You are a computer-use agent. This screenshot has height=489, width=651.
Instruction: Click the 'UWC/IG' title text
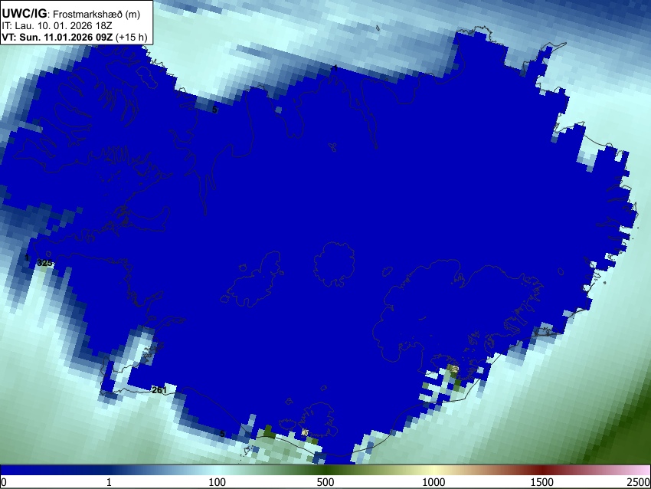click(x=24, y=14)
